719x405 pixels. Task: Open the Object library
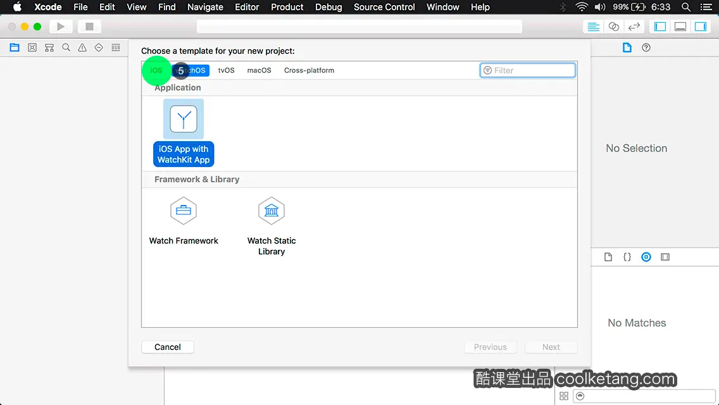(646, 257)
